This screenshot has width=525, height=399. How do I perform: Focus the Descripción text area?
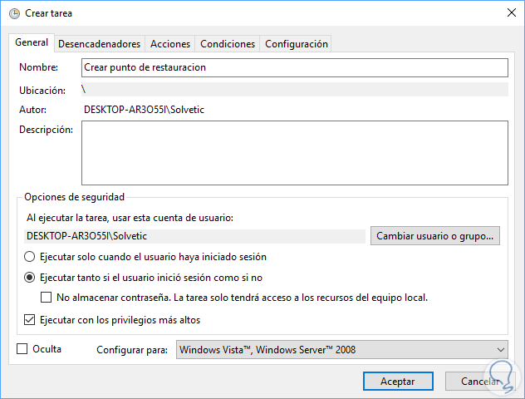[x=294, y=152]
